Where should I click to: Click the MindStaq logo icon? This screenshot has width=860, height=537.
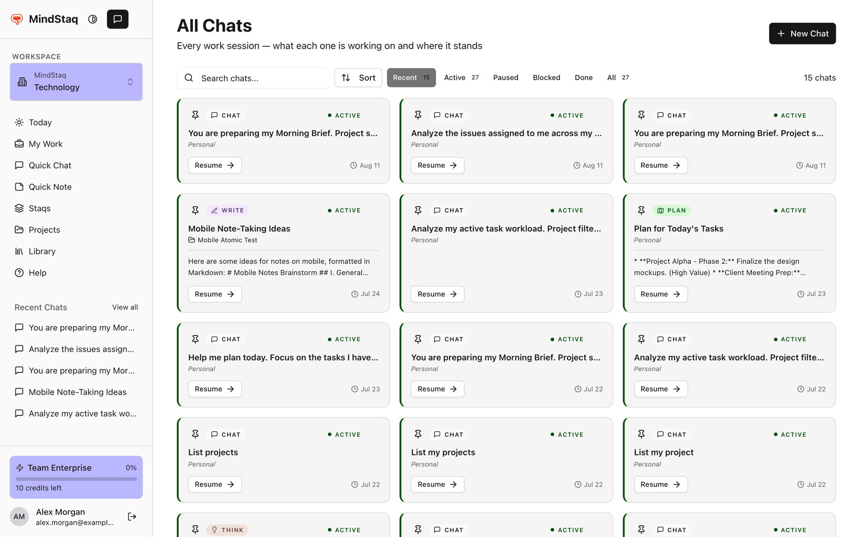point(17,19)
